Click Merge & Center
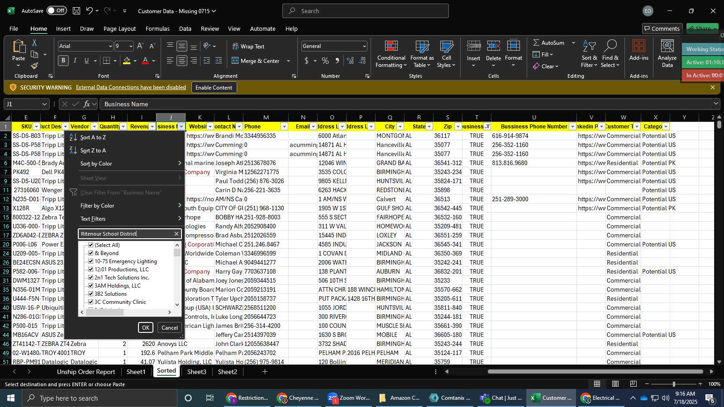Screen dimensions: 724x407 [x=256, y=61]
